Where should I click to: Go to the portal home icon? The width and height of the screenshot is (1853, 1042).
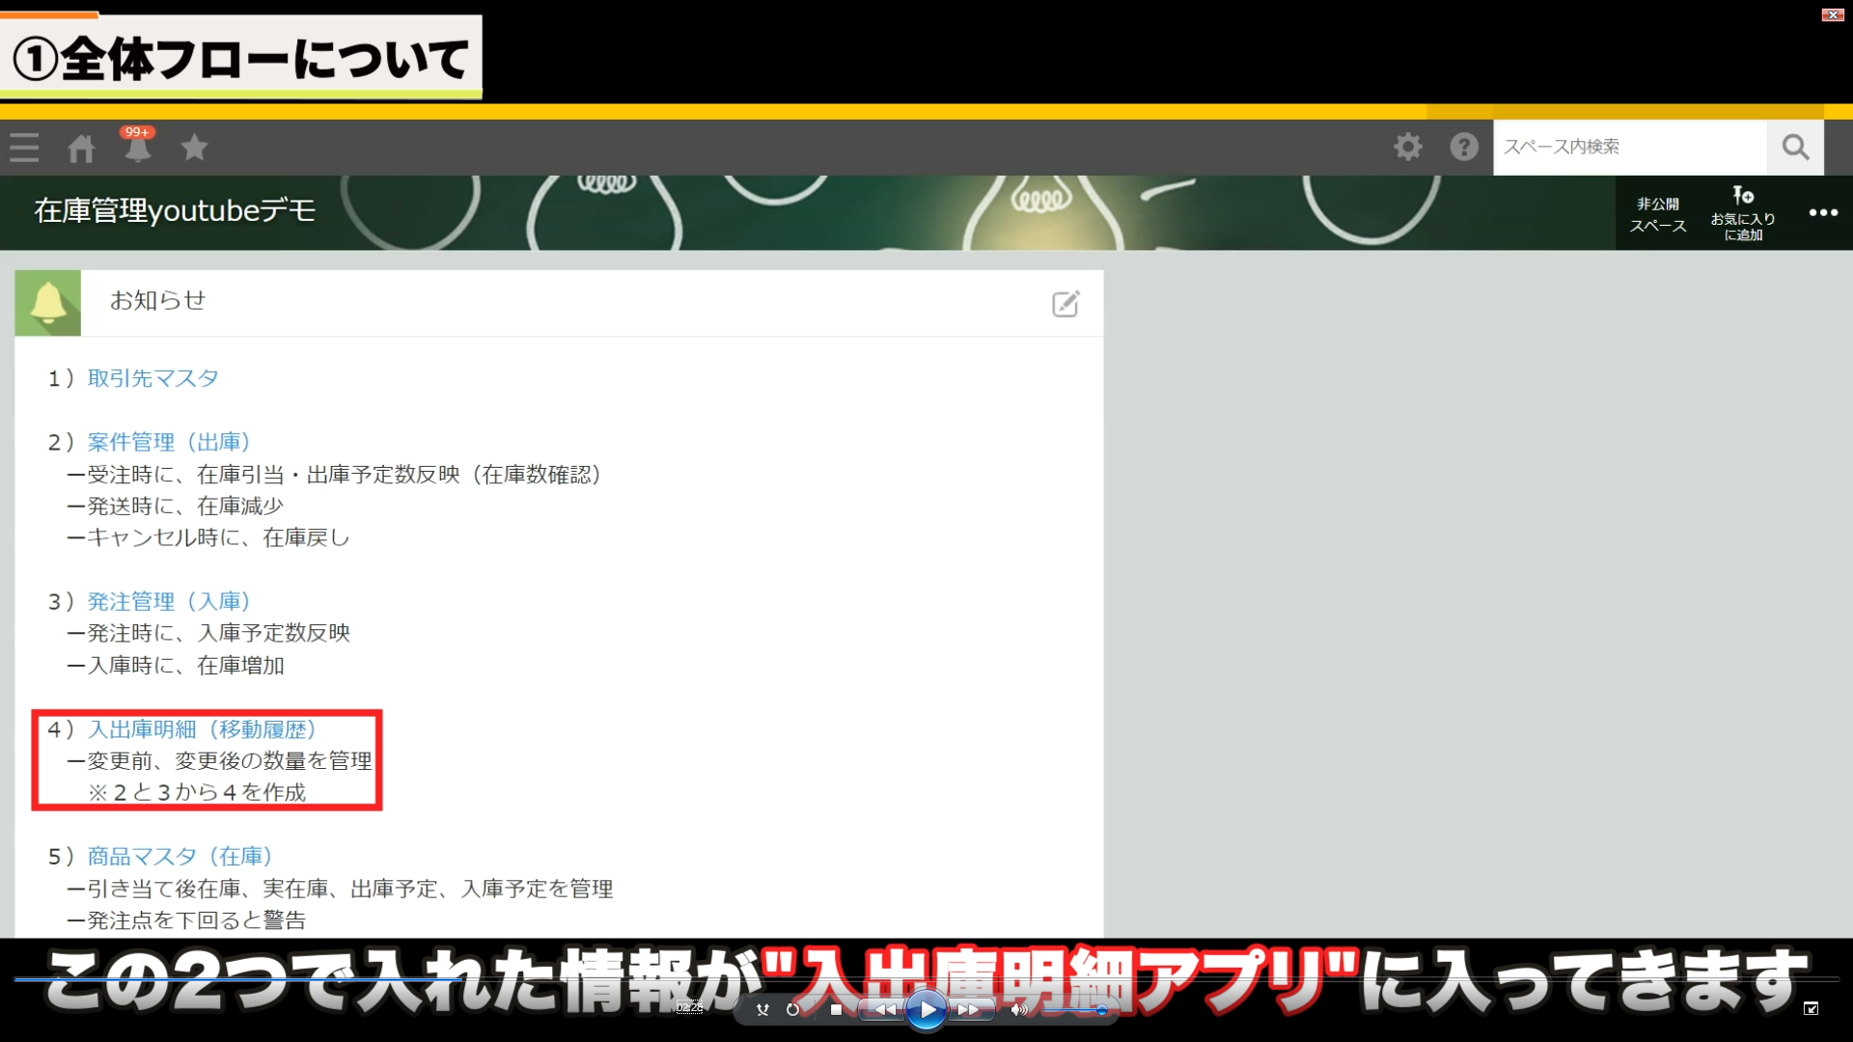[x=81, y=148]
